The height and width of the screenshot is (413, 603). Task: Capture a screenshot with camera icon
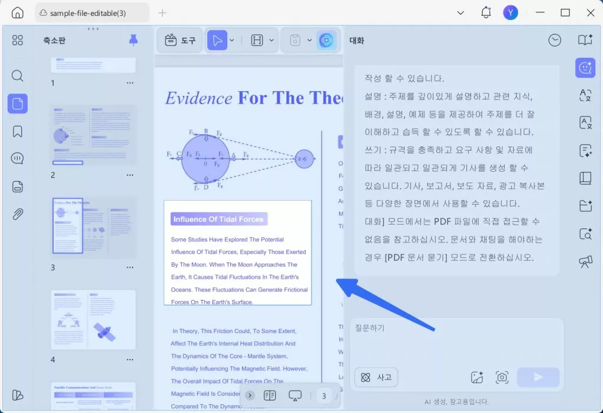tap(502, 377)
